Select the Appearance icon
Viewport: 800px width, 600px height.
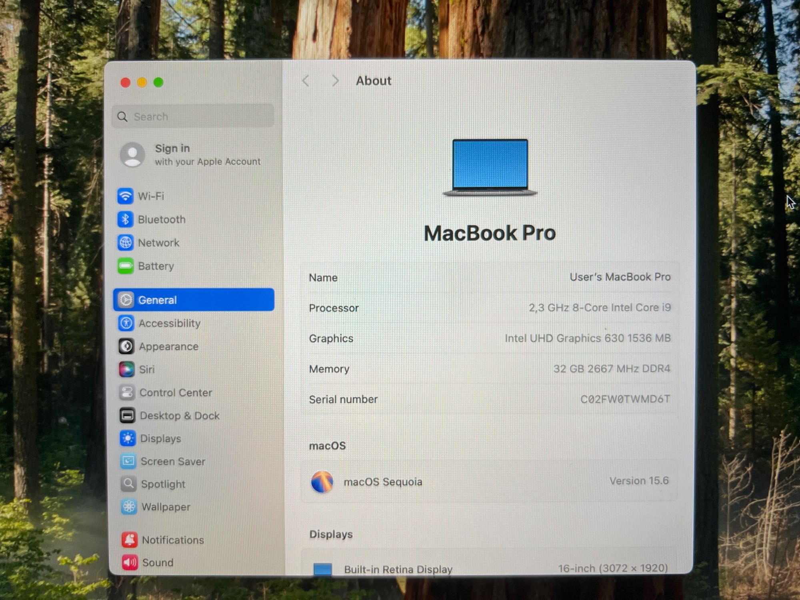(x=126, y=346)
